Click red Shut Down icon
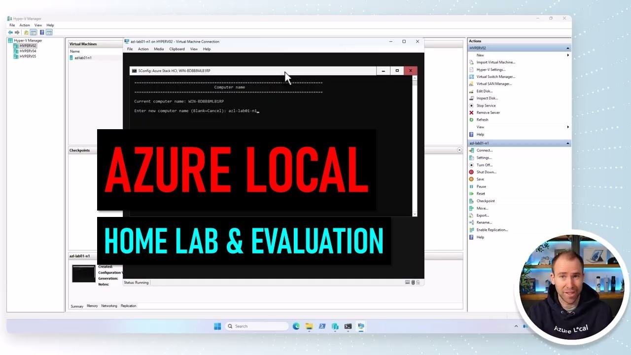Screen dimensions: 631x355 pos(471,172)
